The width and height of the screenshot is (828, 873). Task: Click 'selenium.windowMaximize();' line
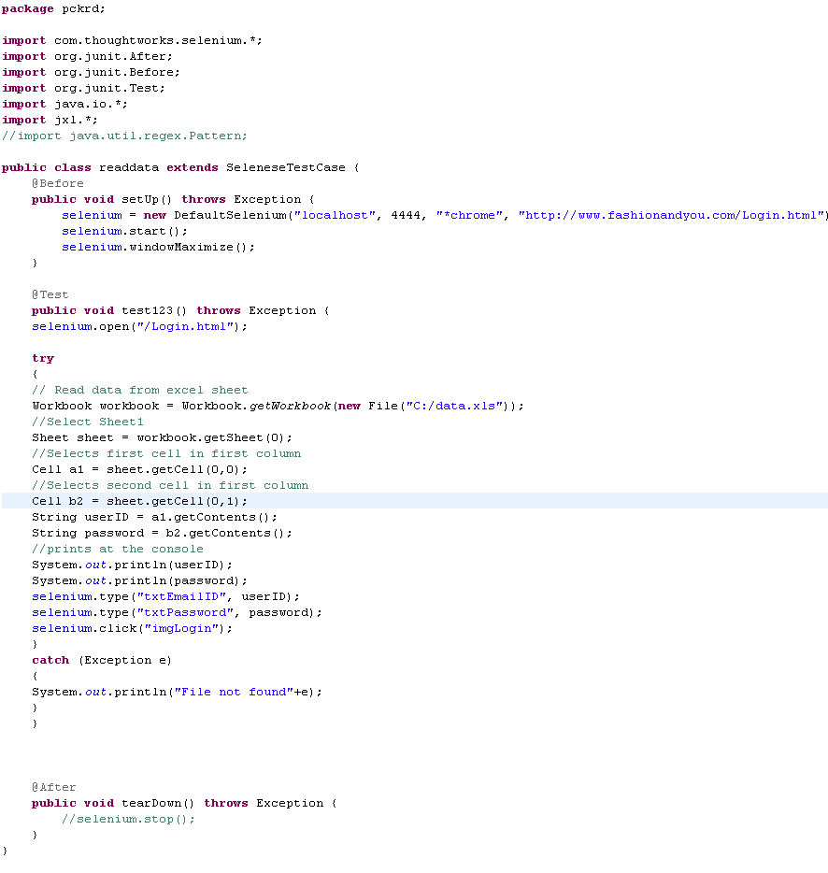158,247
